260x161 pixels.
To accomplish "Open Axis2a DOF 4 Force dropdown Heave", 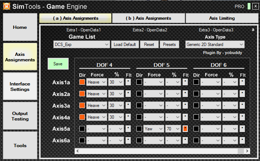I will pyautogui.click(x=97, y=94).
